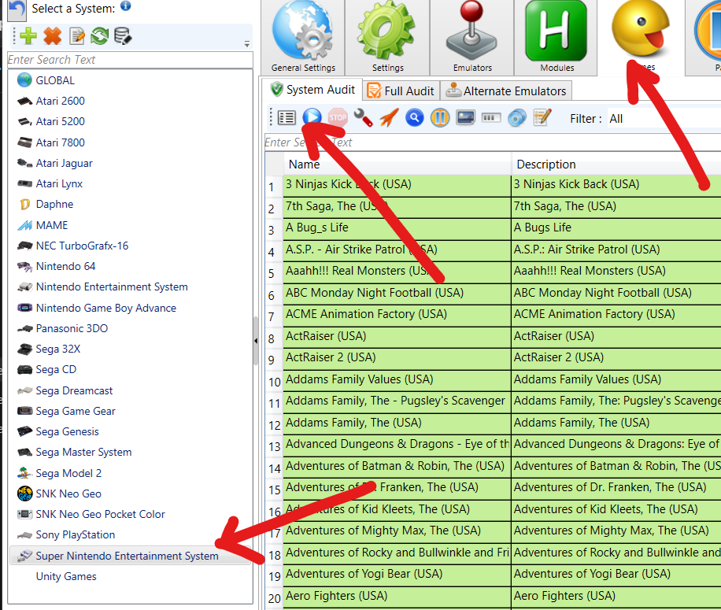Click the game list search text field

[493, 142]
